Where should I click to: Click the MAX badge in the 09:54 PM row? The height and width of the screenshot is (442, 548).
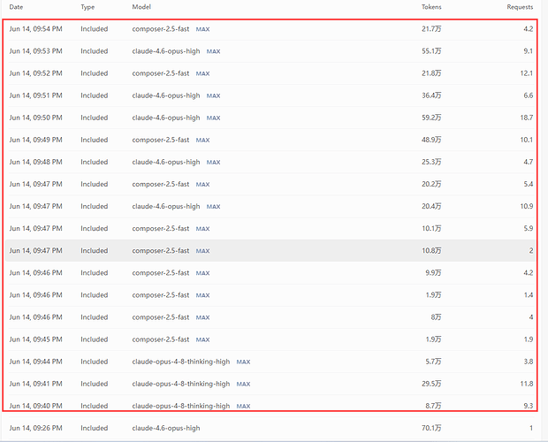pos(202,29)
